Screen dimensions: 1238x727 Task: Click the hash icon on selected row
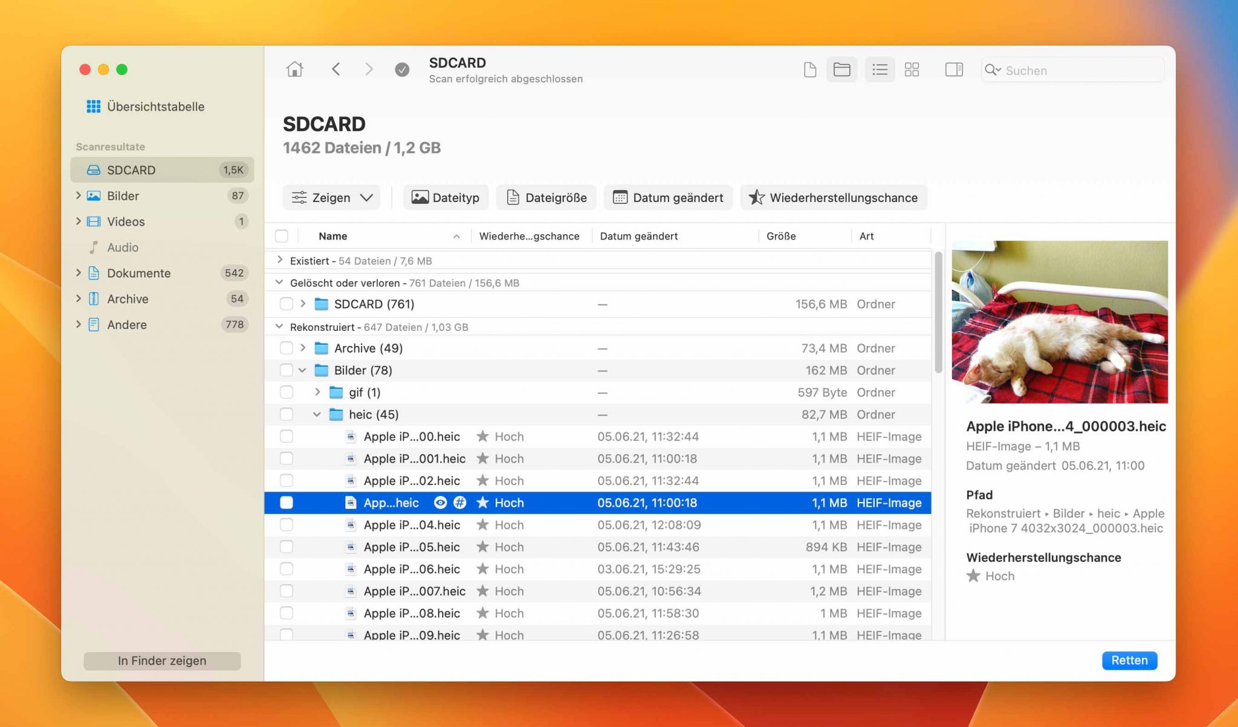[460, 503]
